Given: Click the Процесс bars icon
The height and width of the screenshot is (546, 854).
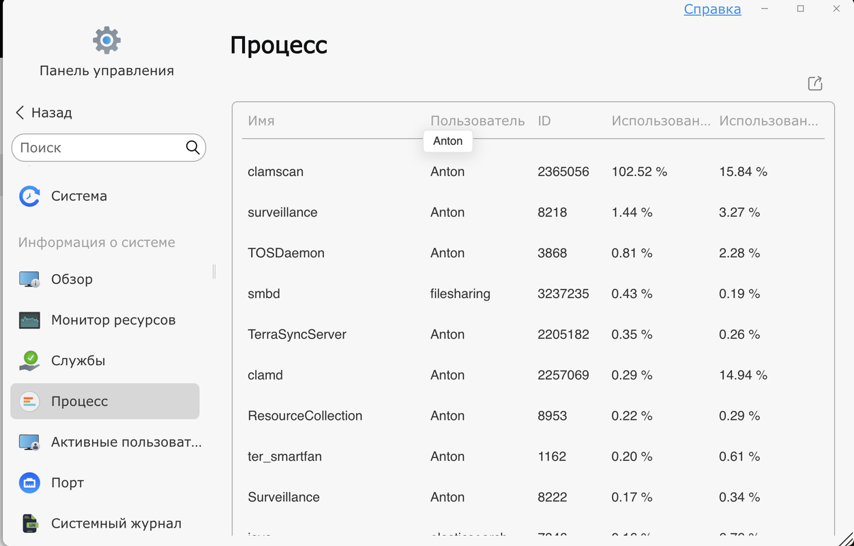Looking at the screenshot, I should point(29,401).
